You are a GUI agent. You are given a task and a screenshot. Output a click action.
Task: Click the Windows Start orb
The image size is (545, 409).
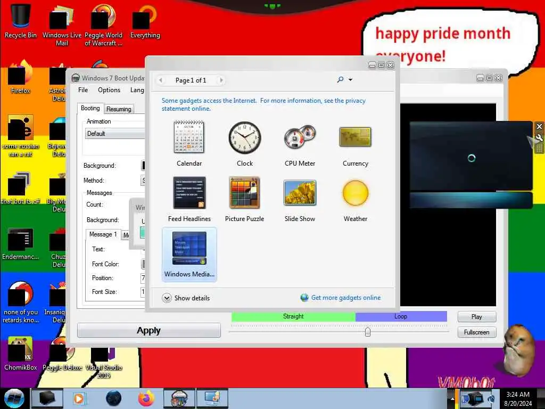pyautogui.click(x=14, y=398)
